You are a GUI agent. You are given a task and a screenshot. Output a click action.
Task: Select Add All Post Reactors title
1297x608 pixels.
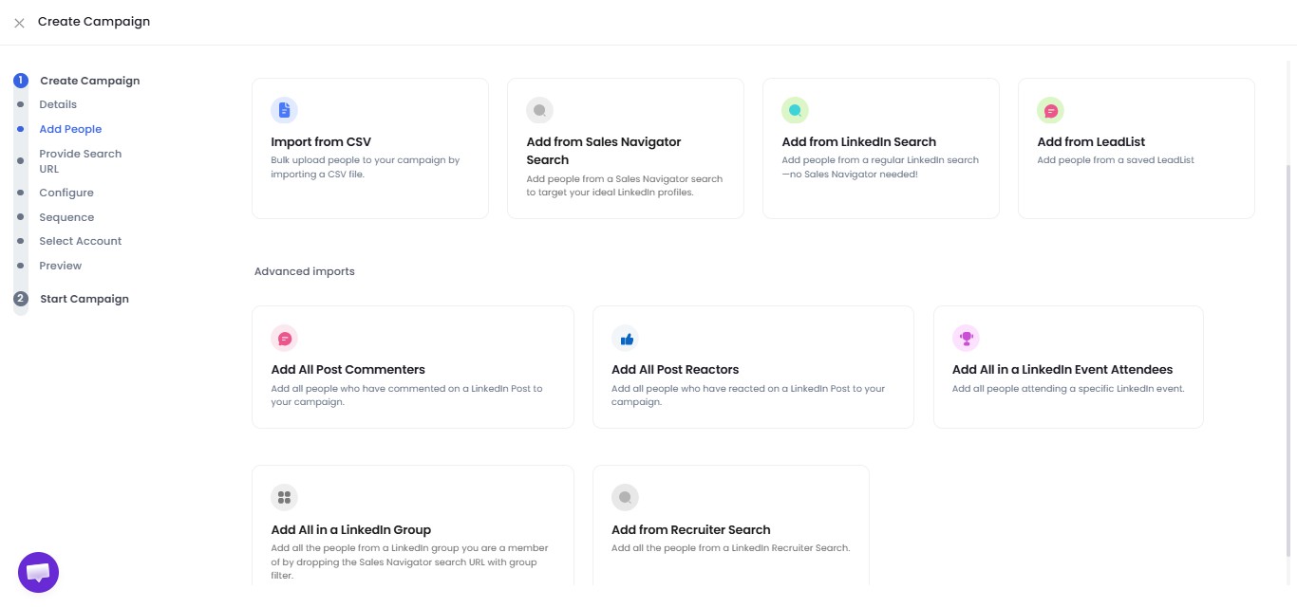coord(675,370)
